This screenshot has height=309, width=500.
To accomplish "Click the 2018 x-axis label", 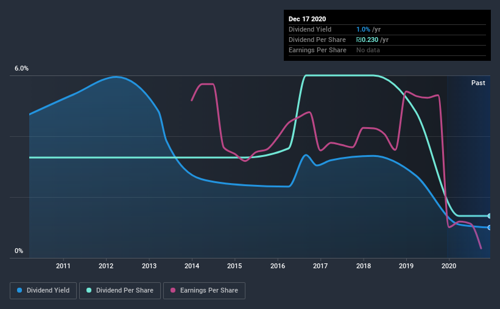I will coord(364,266).
